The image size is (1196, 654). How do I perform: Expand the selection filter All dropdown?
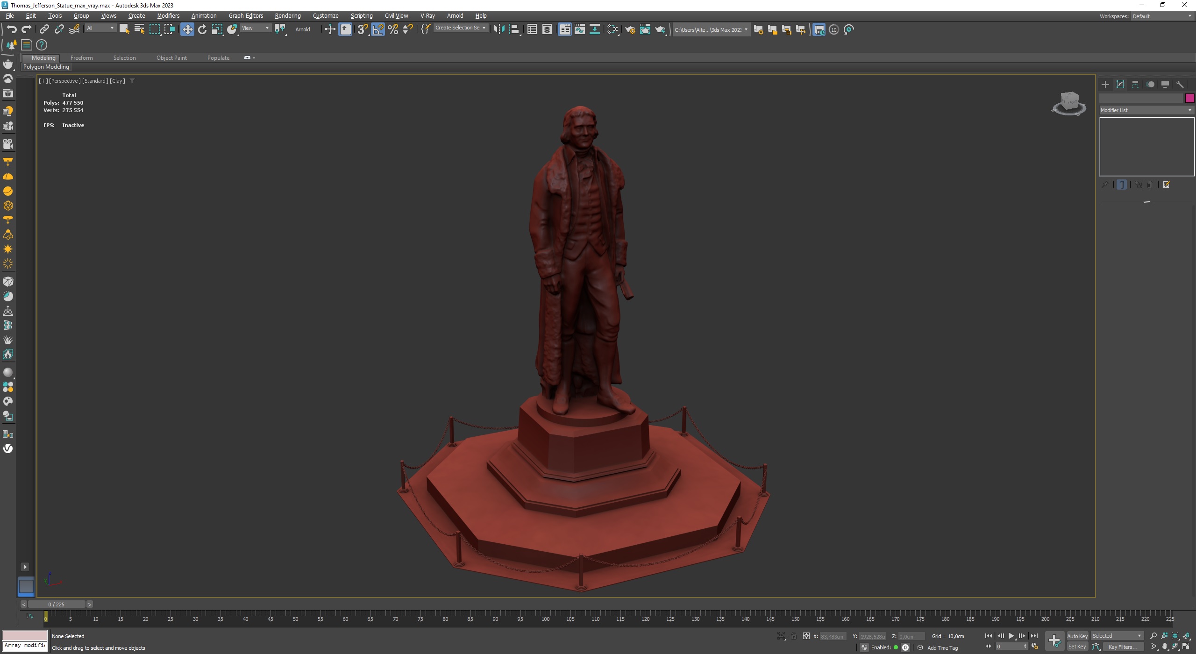pyautogui.click(x=100, y=28)
